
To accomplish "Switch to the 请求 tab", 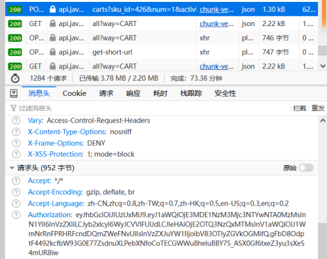I will coord(106,93).
